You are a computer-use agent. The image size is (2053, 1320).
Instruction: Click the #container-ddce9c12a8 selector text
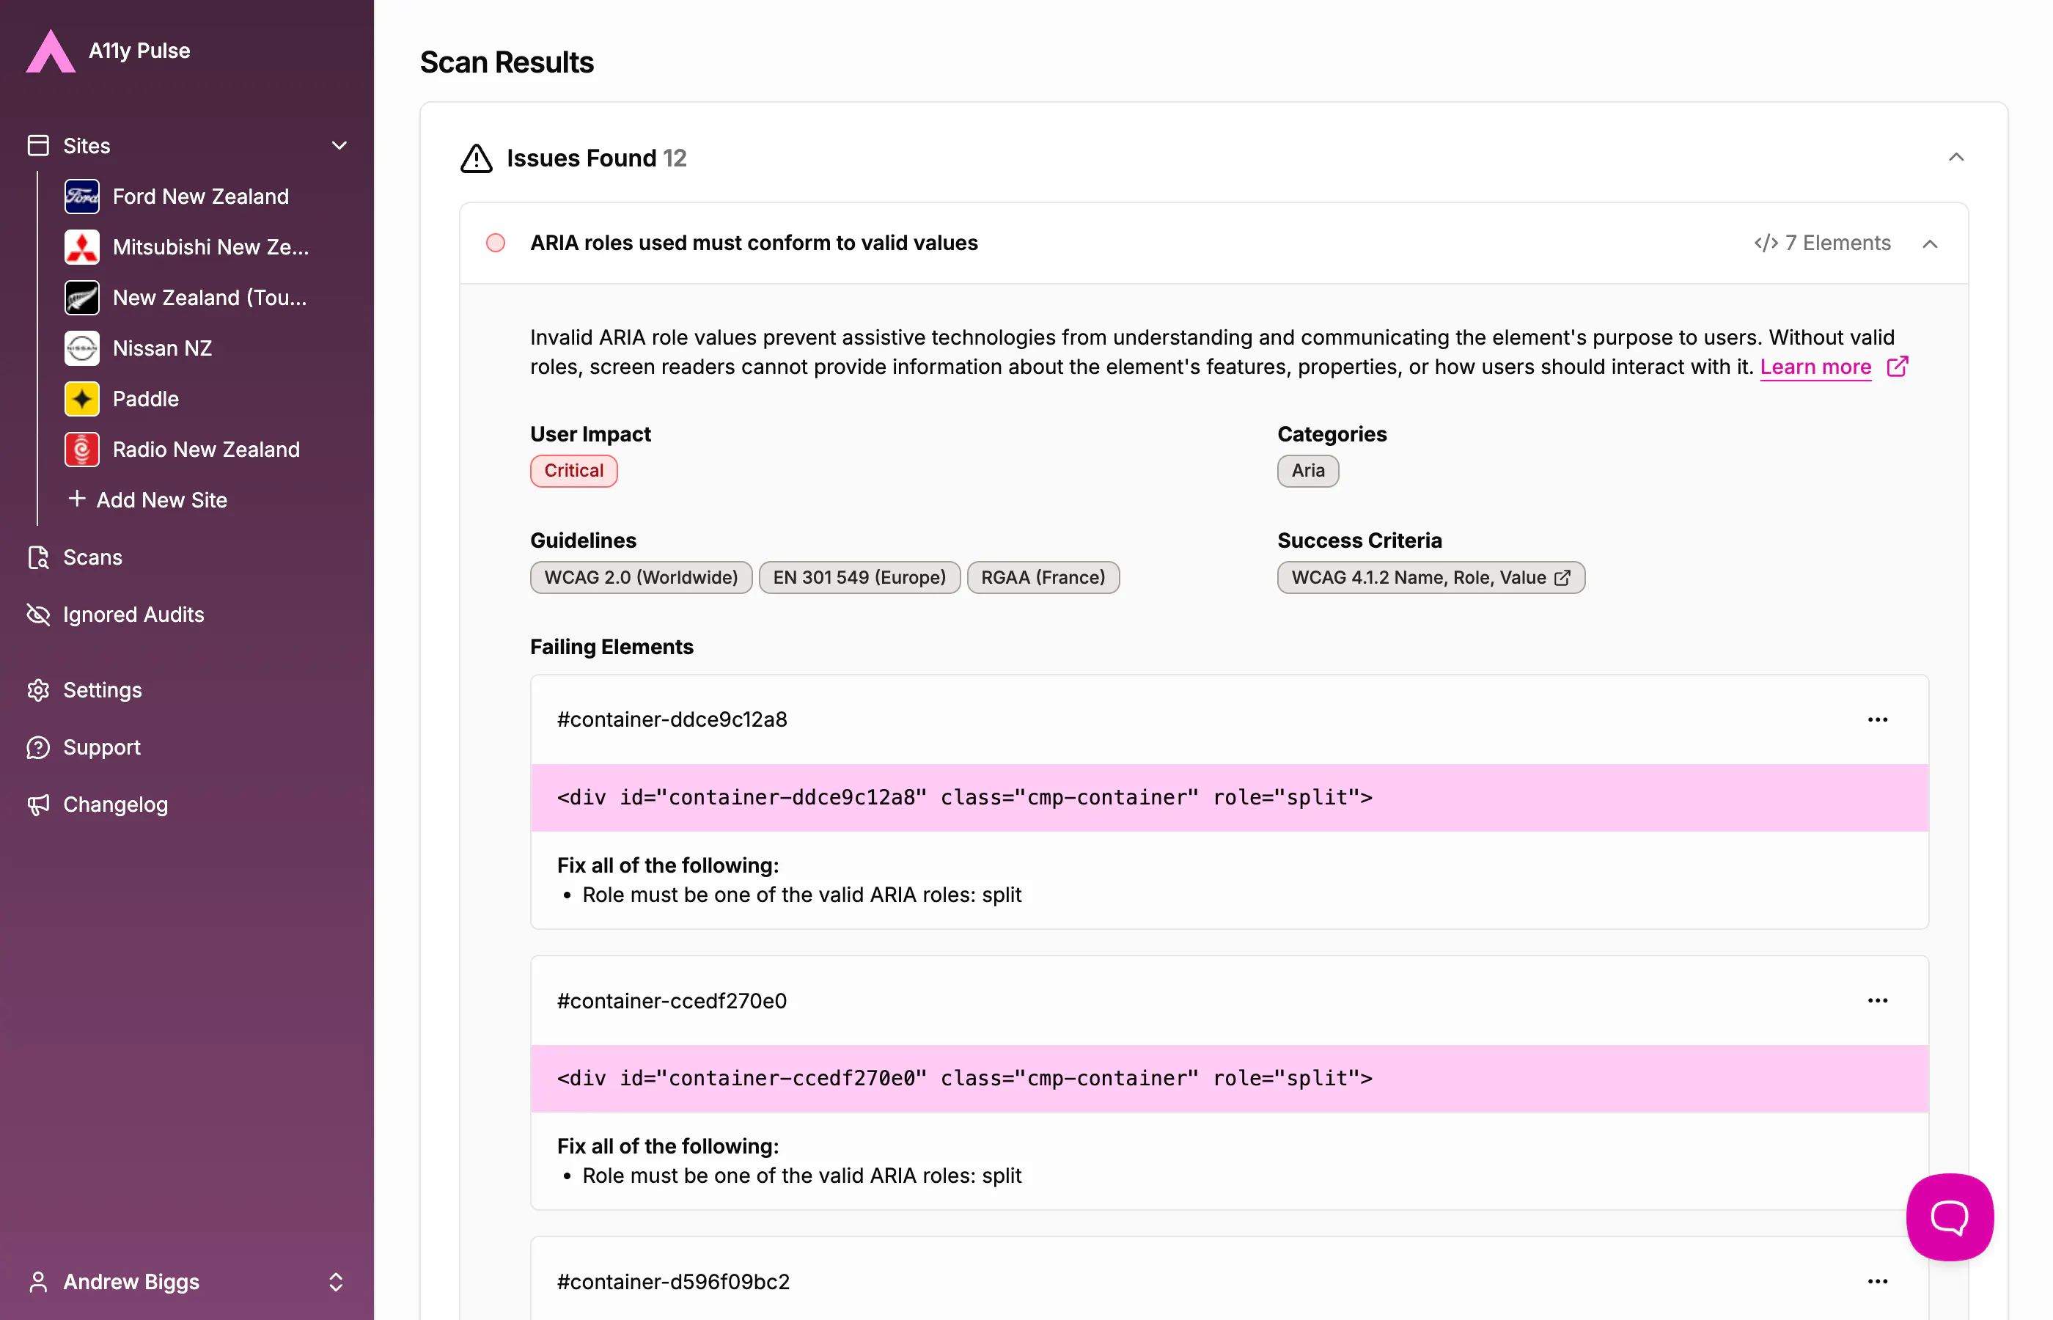click(672, 720)
